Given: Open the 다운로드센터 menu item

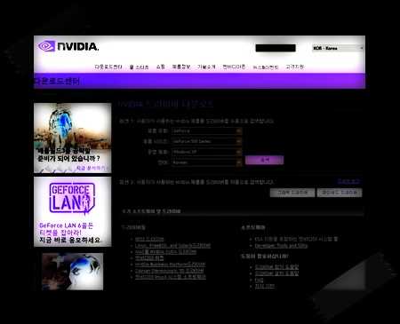Looking at the screenshot, I should tap(108, 67).
